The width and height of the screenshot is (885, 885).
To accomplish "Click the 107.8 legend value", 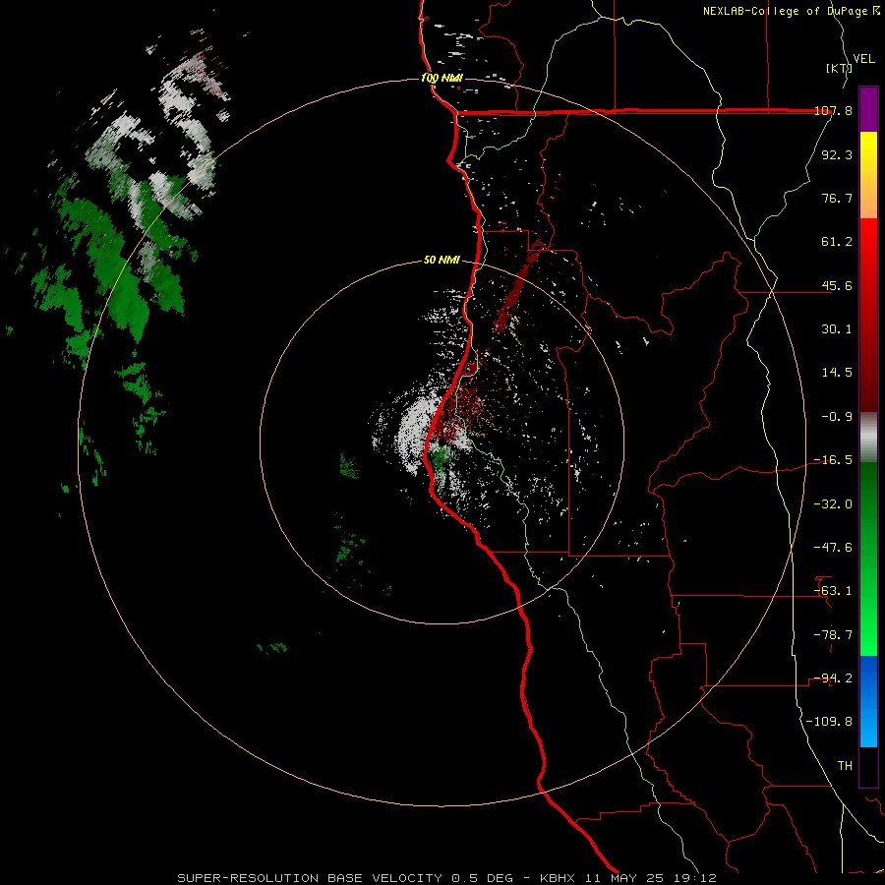I will click(x=834, y=111).
